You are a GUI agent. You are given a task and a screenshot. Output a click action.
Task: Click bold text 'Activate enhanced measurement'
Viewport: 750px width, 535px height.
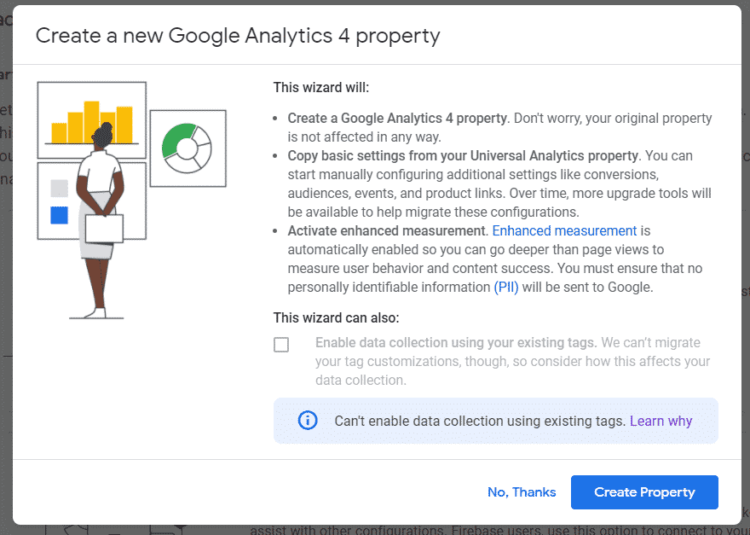click(386, 230)
